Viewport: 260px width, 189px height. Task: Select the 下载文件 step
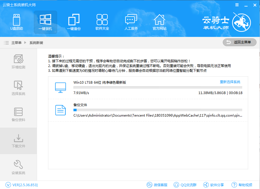(18, 141)
